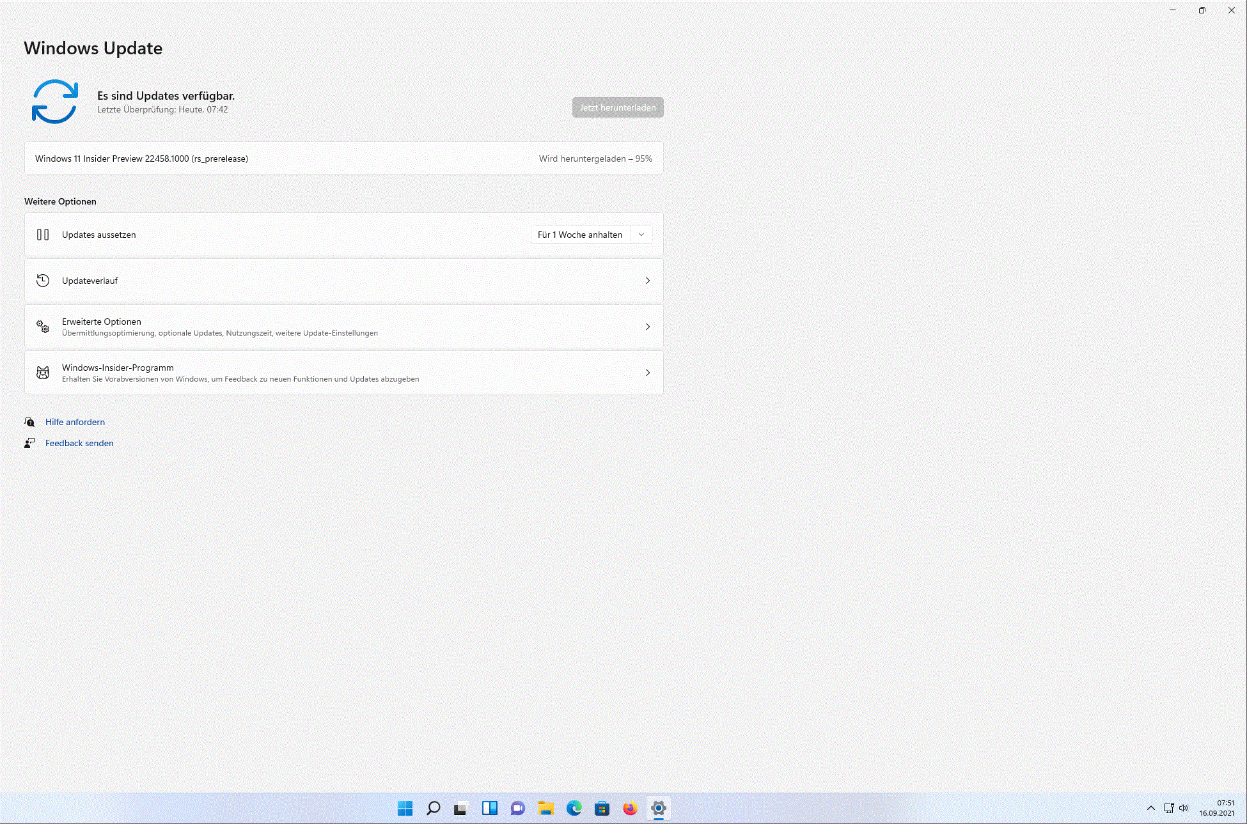Click the Es sind Updates verfügbar heading

pyautogui.click(x=166, y=96)
